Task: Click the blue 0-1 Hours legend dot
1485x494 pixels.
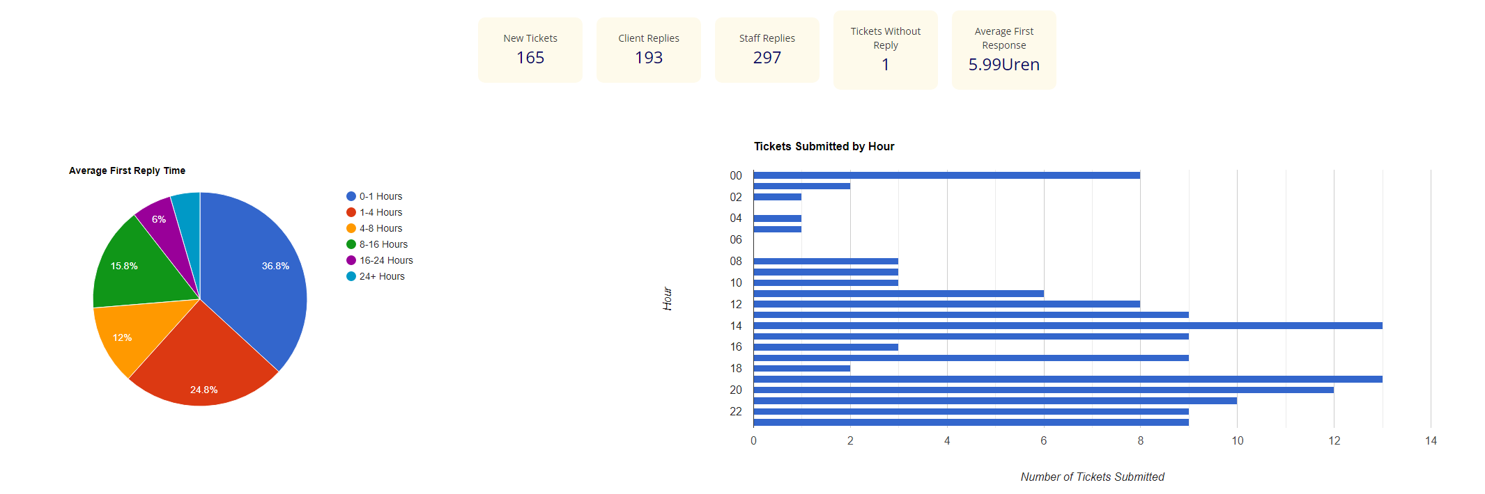Action: [x=351, y=196]
